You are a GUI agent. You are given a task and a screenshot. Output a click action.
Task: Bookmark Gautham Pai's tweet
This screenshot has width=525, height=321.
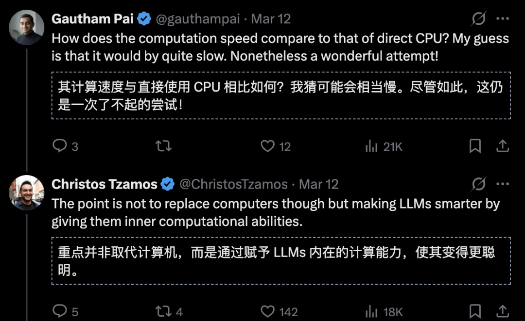475,146
